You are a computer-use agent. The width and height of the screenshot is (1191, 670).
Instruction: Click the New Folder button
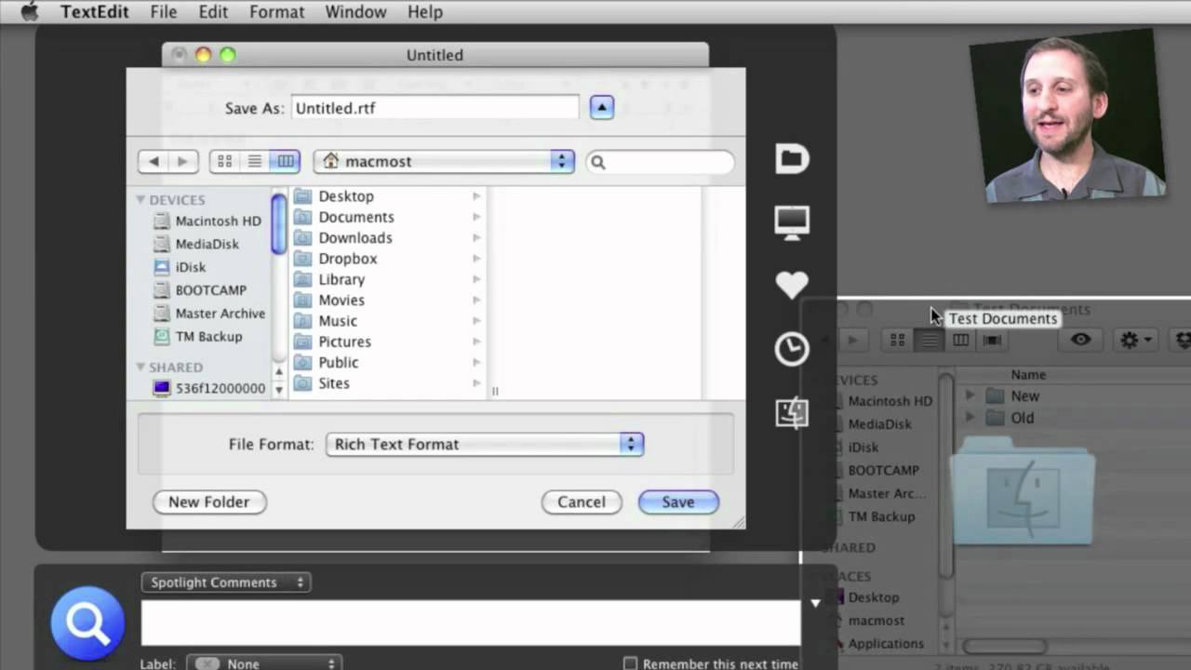(x=209, y=502)
